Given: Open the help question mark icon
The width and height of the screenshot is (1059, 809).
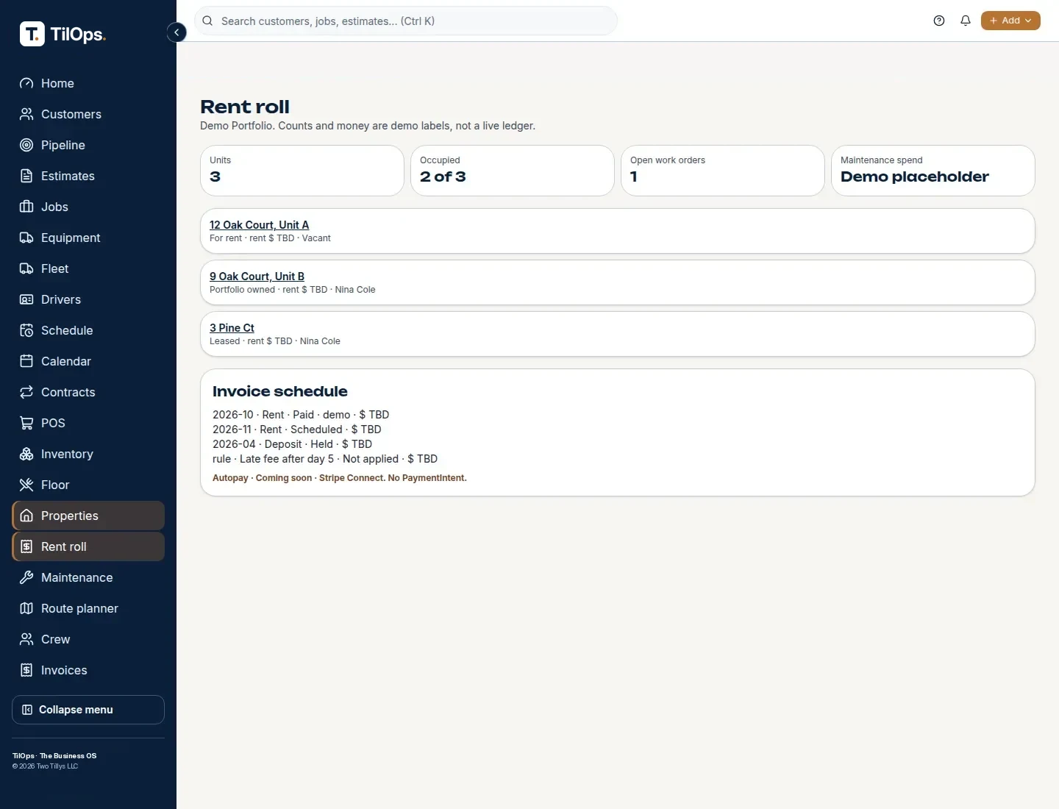Looking at the screenshot, I should [x=939, y=21].
